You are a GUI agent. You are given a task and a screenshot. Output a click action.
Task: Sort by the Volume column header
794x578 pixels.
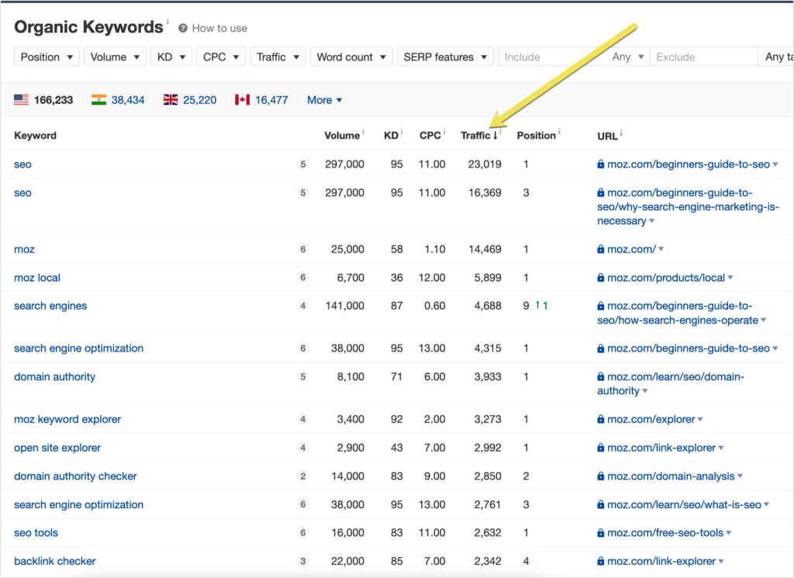pyautogui.click(x=342, y=136)
